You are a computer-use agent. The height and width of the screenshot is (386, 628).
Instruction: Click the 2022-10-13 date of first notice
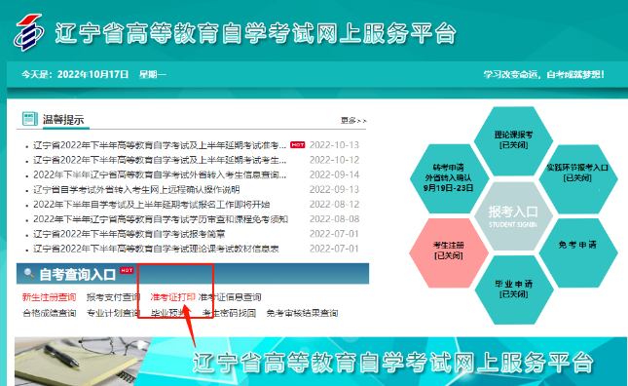(334, 145)
